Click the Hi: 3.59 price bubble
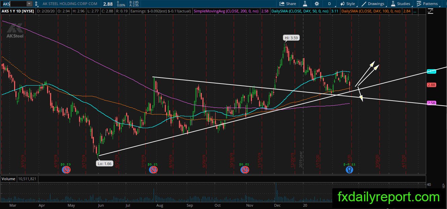Image resolution: width=447 pixels, height=209 pixels. (291, 38)
